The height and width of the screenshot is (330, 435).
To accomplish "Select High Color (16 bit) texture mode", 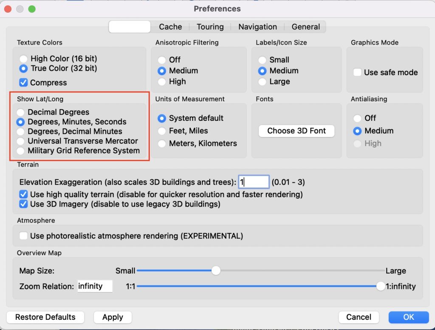I will click(x=24, y=59).
